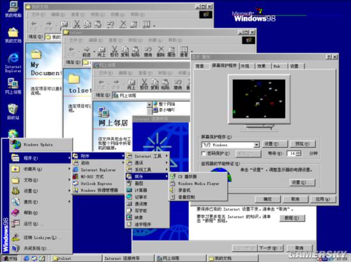Viewport: 351px width, 262px height.
Task: Click the scissors Cut icon in My Documents window
Action: coord(77,24)
